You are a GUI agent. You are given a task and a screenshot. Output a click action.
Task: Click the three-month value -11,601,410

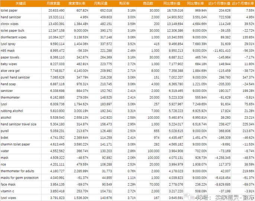point(221,51)
